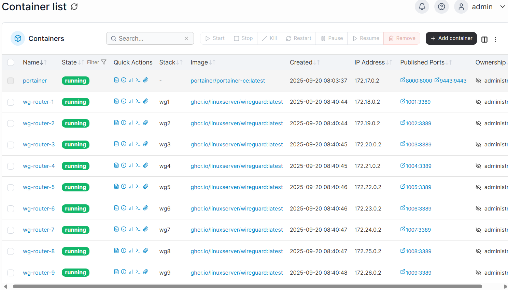The image size is (508, 290).
Task: Open published port 9443:9443 link
Action: click(450, 81)
